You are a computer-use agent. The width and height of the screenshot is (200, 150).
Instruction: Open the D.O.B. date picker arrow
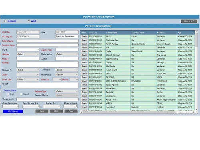[x=38, y=50]
